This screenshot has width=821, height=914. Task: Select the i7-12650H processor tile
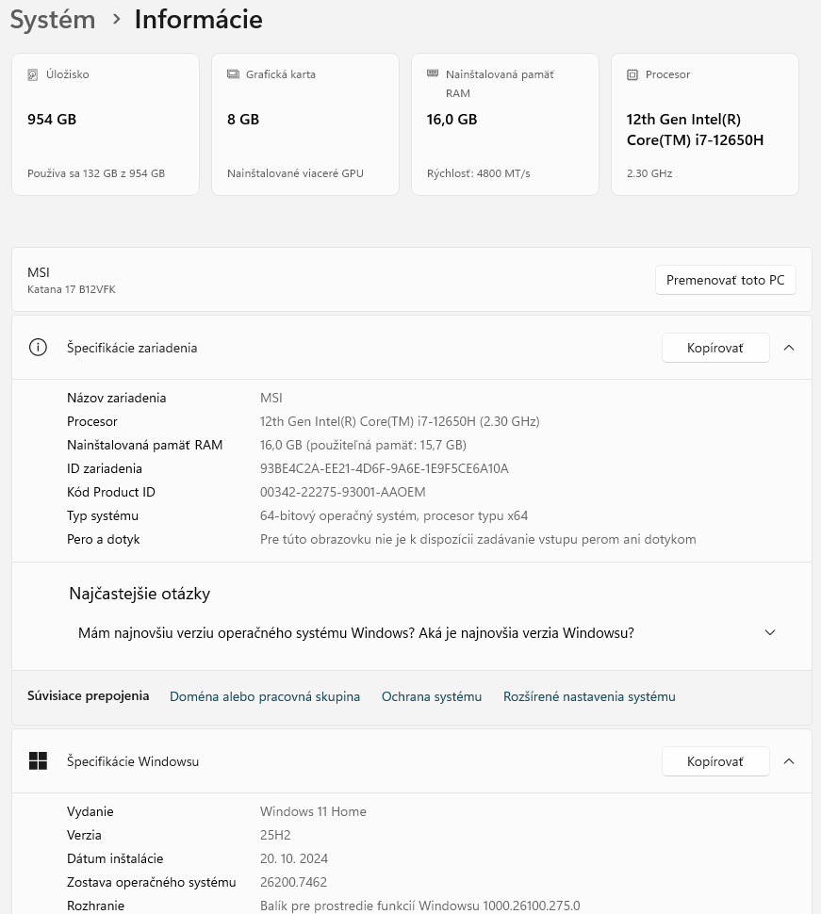coord(705,124)
